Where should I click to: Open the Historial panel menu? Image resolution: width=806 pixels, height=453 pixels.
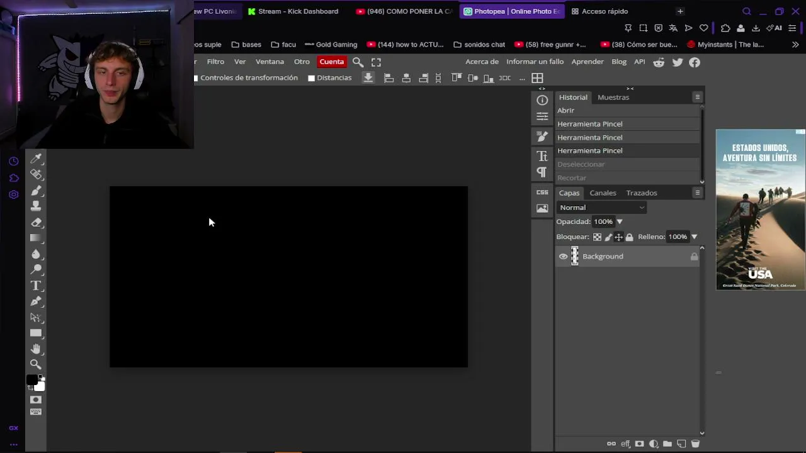(698, 97)
